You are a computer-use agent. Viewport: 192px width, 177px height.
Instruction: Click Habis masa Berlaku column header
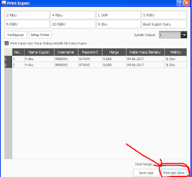[x=145, y=52]
